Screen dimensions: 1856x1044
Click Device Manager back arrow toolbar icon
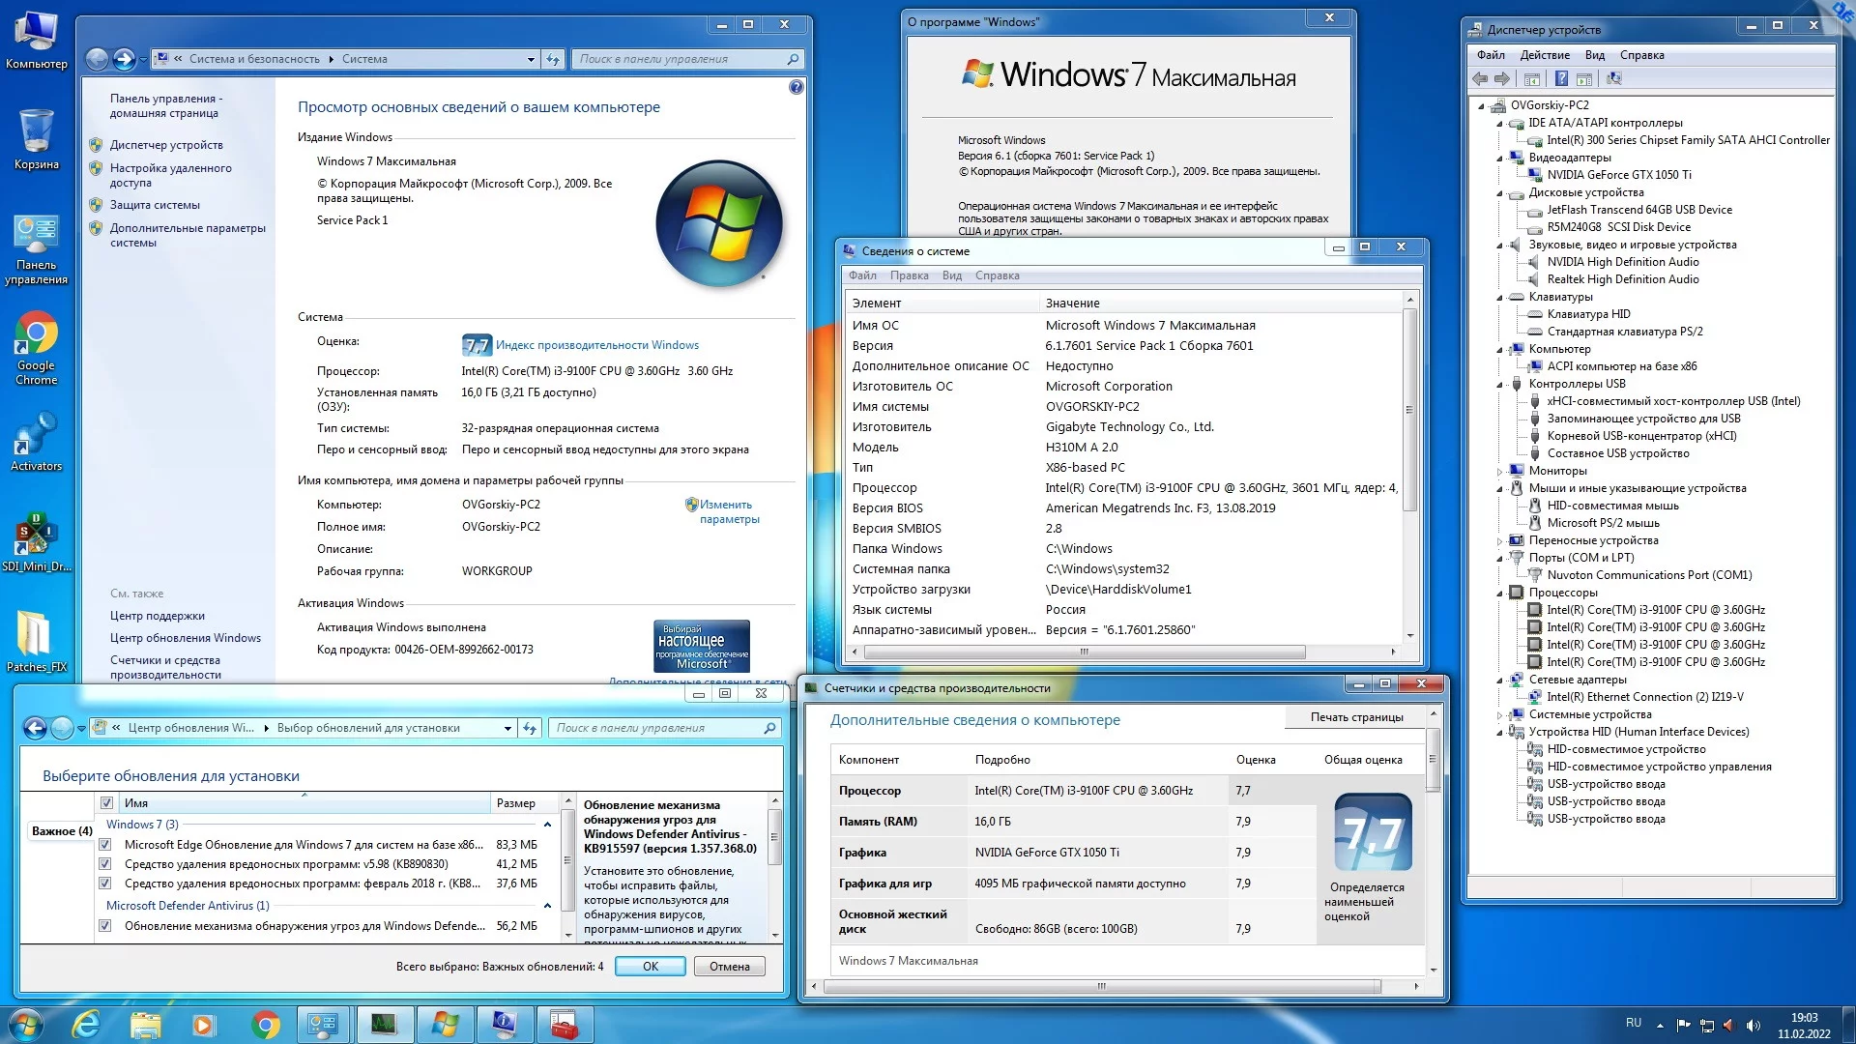click(1480, 79)
